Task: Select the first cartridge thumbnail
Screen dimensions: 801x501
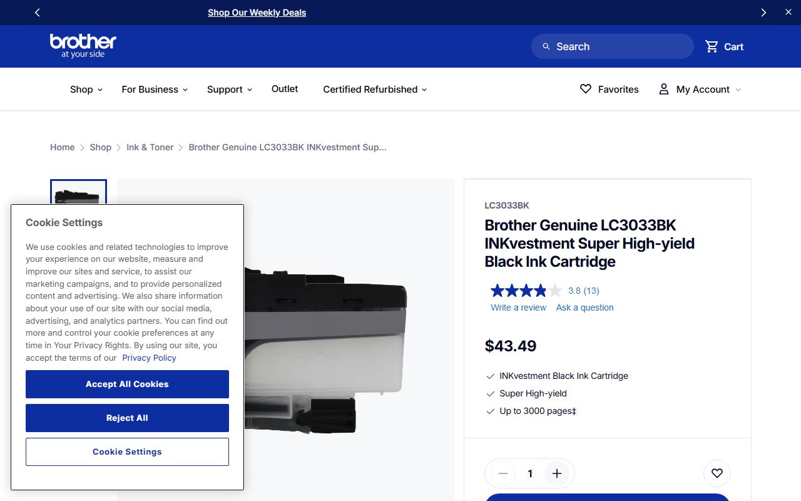Action: click(x=78, y=193)
